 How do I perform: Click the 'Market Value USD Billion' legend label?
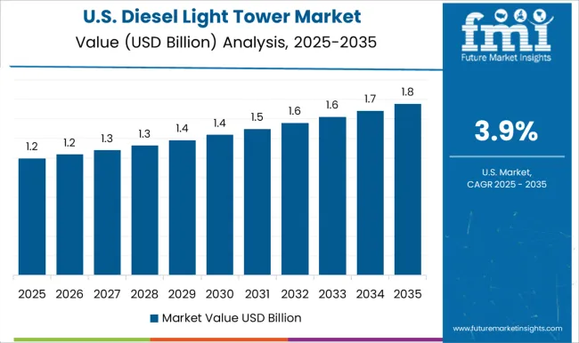[232, 318]
